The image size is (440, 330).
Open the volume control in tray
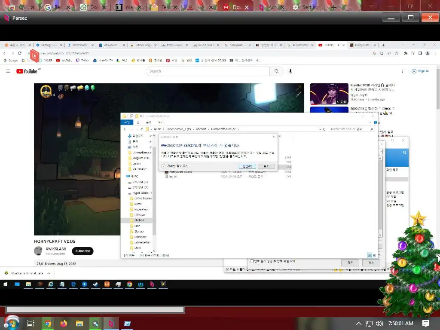click(x=379, y=324)
